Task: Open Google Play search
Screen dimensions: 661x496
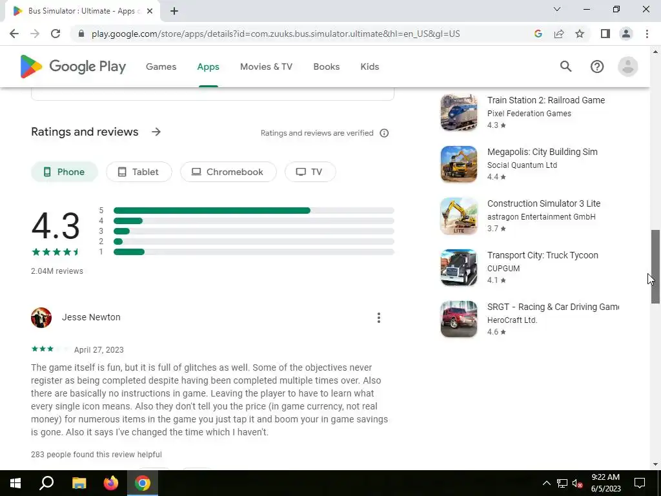Action: [x=565, y=67]
